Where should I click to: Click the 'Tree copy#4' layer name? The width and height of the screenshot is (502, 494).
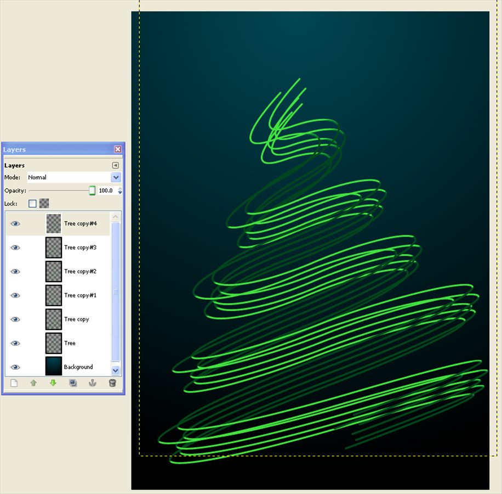tap(80, 223)
